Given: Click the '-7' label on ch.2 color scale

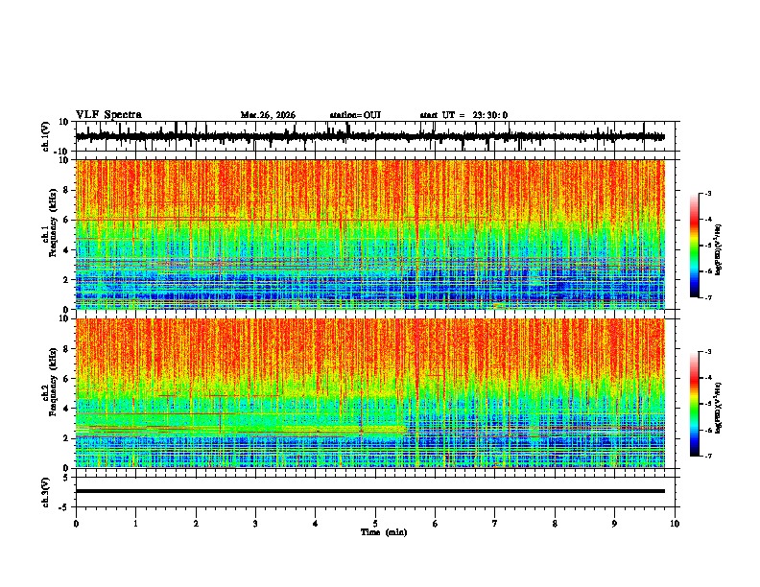Looking at the screenshot, I should (x=707, y=457).
